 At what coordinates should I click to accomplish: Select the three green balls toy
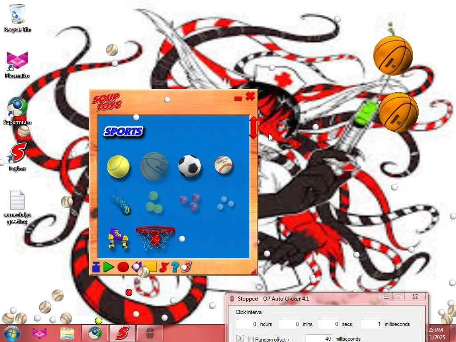(x=154, y=203)
